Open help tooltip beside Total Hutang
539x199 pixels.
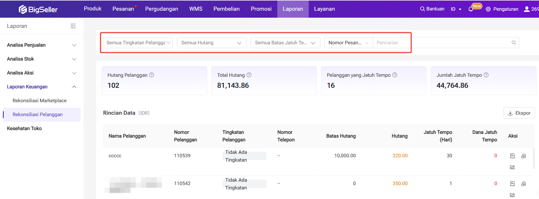point(249,75)
